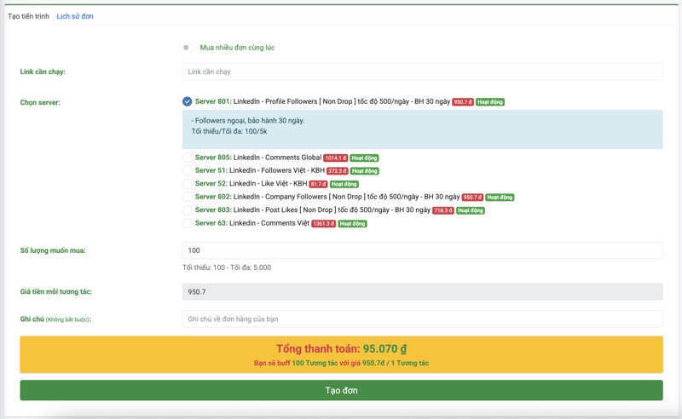The width and height of the screenshot is (682, 419).
Task: Pick Server 63 Comments Việt option
Action: coord(188,223)
